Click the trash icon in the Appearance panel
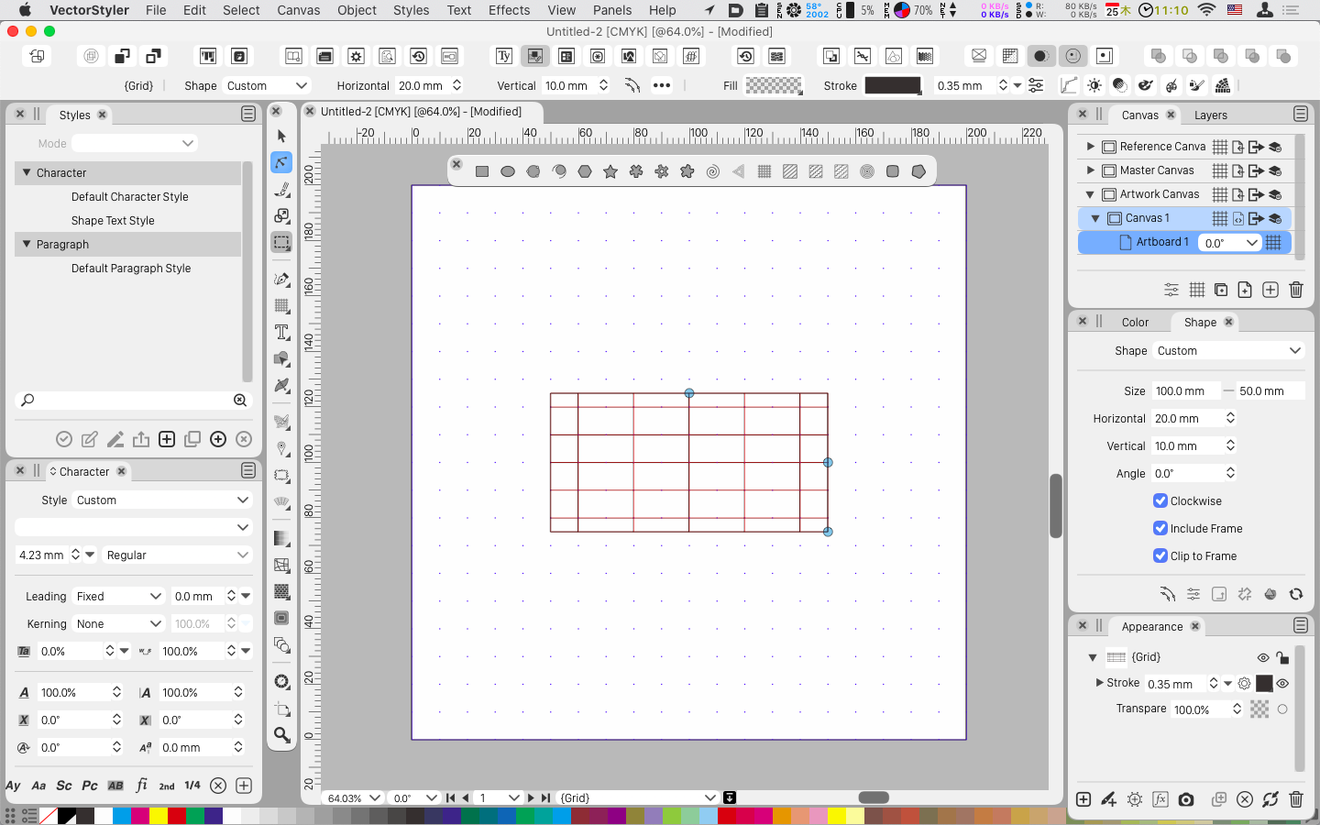 tap(1295, 799)
